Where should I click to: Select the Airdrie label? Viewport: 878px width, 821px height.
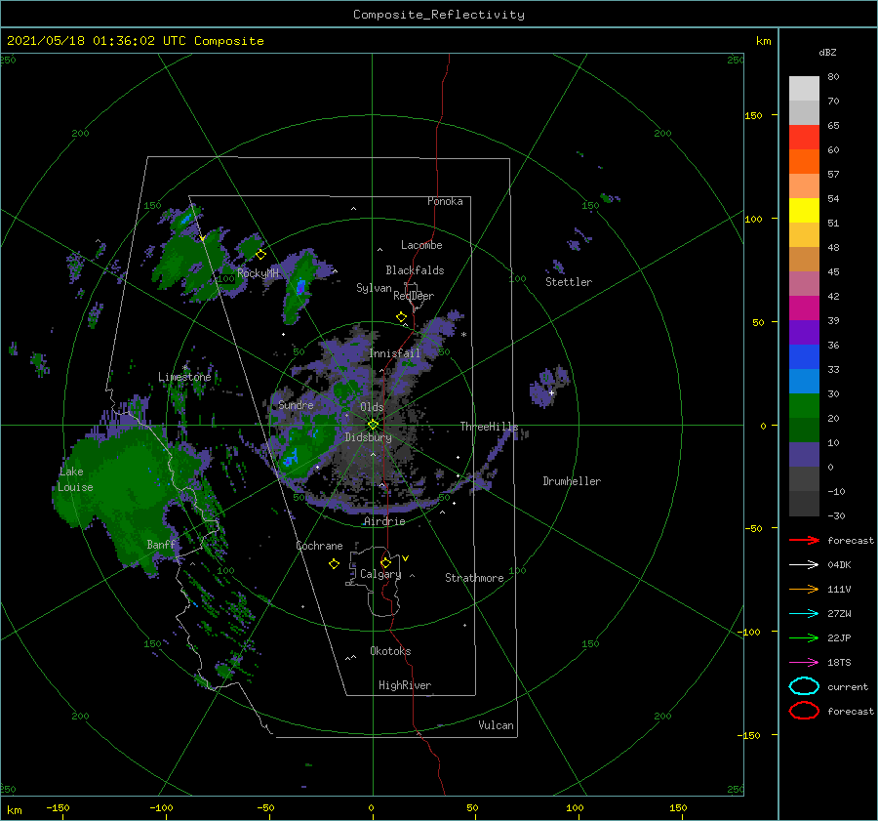[384, 521]
